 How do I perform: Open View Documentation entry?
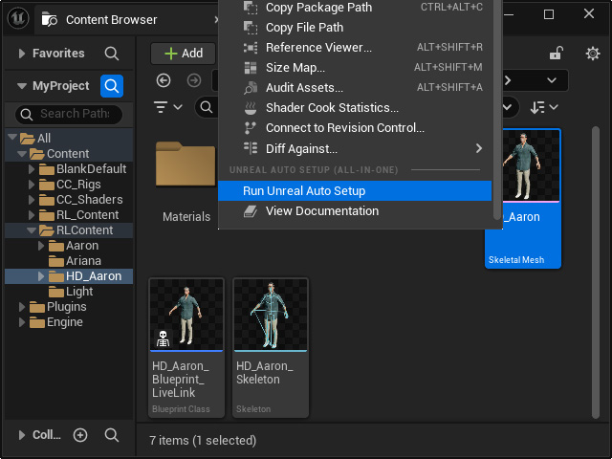[355, 211]
